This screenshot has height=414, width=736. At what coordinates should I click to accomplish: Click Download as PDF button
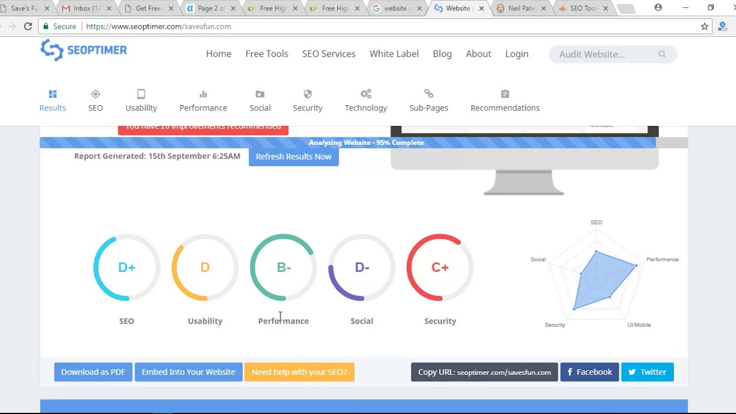[93, 372]
